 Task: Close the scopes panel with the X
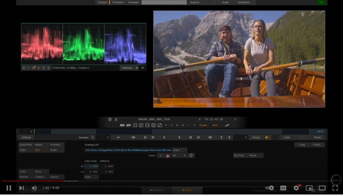tap(137, 68)
